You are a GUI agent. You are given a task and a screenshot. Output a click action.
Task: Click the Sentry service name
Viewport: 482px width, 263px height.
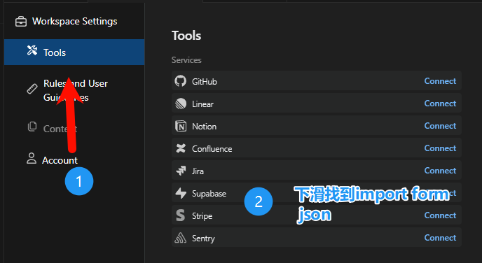point(203,239)
